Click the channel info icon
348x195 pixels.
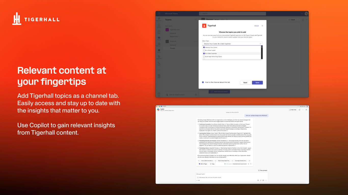pyautogui.click(x=303, y=20)
